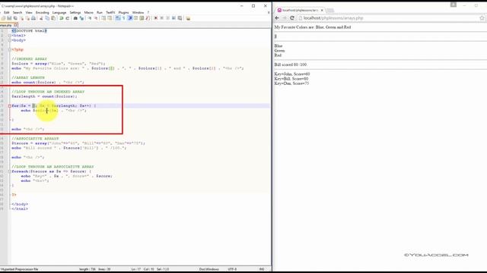The image size is (487, 273).
Task: Reload the localhost page in browser
Action: (x=292, y=18)
